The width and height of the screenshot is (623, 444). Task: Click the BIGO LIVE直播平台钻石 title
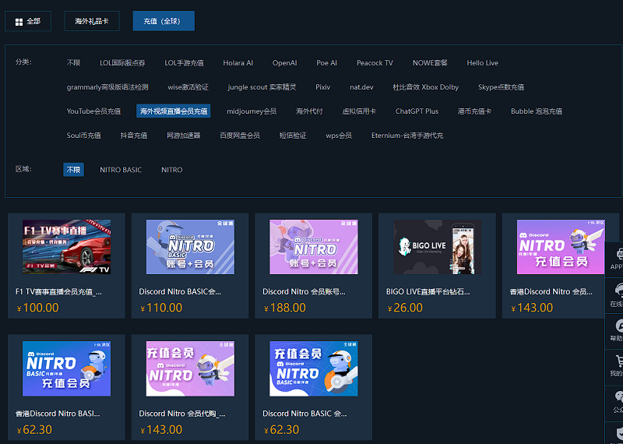point(428,292)
